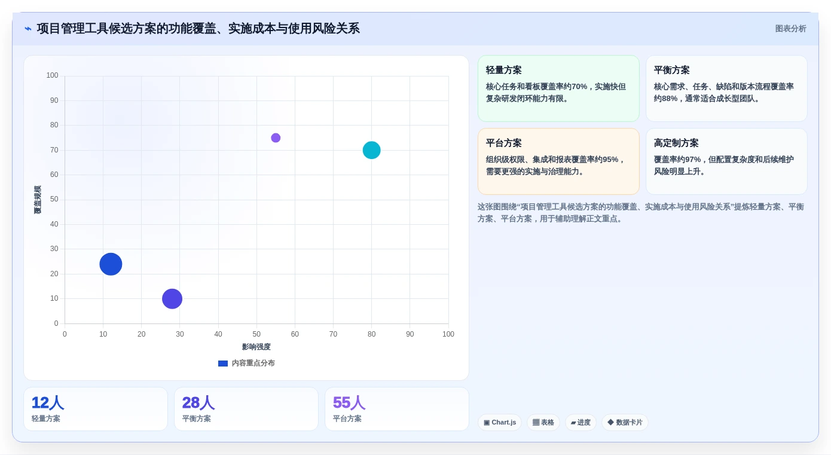Open the 平台方案 description card

pyautogui.click(x=558, y=161)
